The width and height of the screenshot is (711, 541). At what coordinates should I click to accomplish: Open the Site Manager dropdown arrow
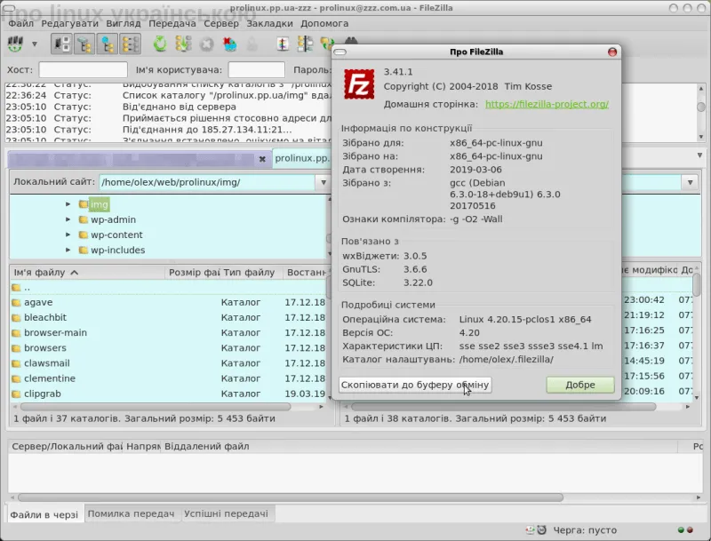tap(35, 44)
